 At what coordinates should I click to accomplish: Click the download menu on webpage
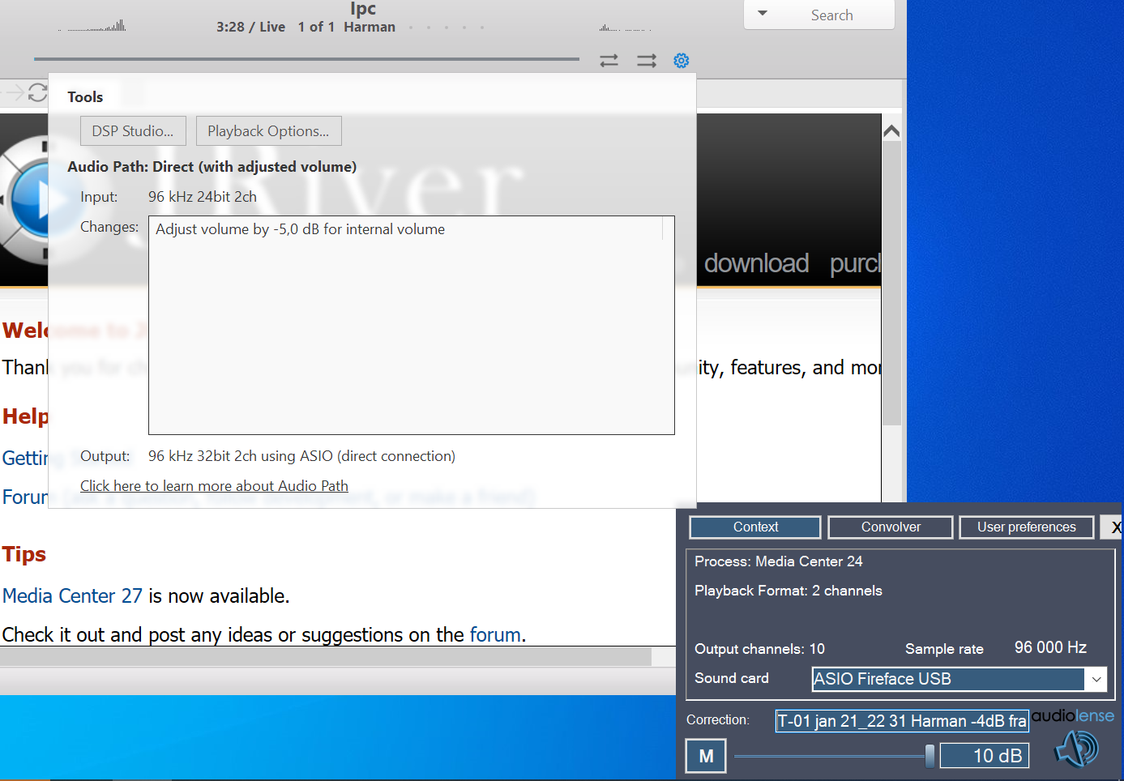756,263
